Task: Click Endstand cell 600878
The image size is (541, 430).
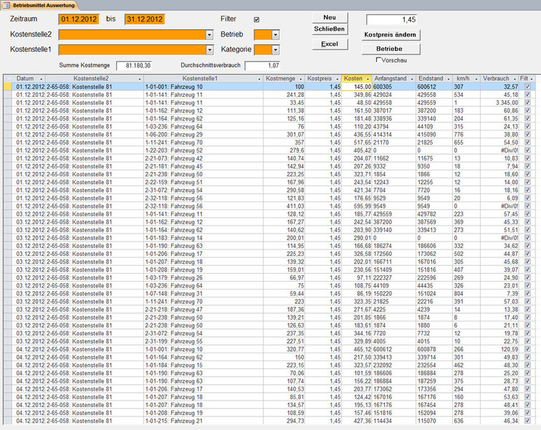Action: click(x=434, y=349)
